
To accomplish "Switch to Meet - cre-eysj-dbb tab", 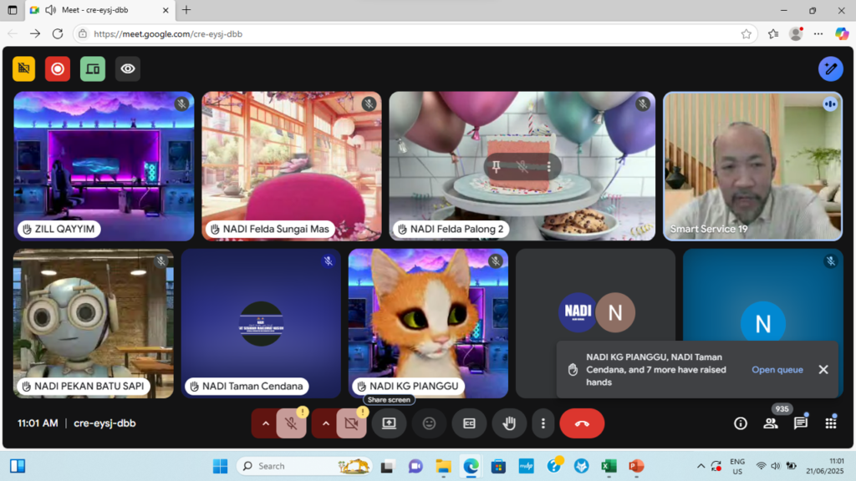I will click(101, 10).
